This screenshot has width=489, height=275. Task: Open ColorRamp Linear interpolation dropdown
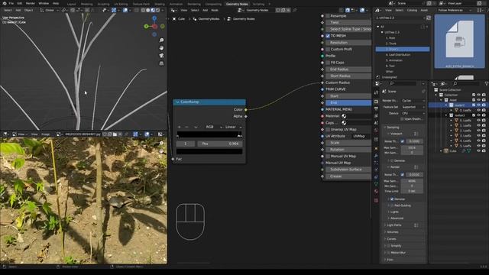click(x=233, y=127)
